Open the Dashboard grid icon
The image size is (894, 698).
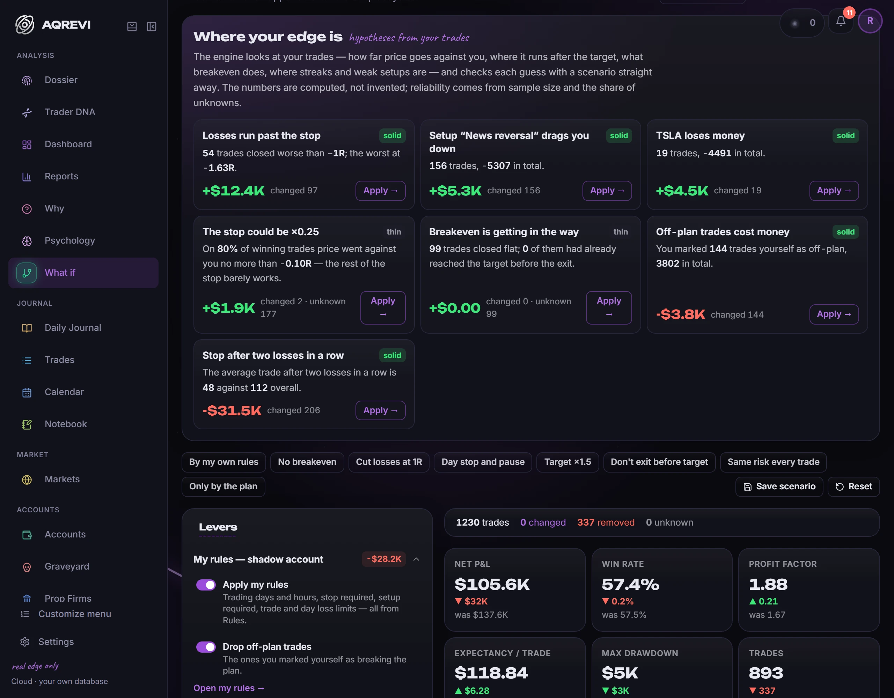tap(27, 145)
